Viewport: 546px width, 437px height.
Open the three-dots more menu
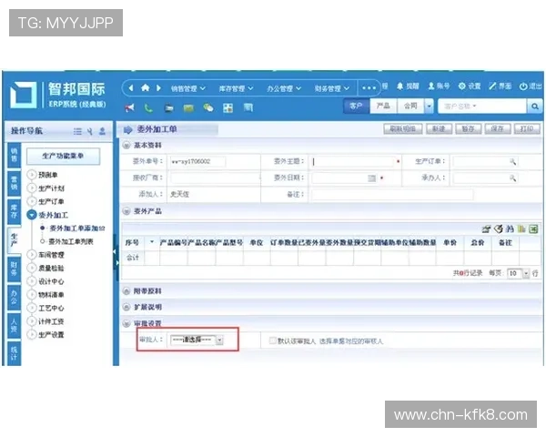point(369,88)
